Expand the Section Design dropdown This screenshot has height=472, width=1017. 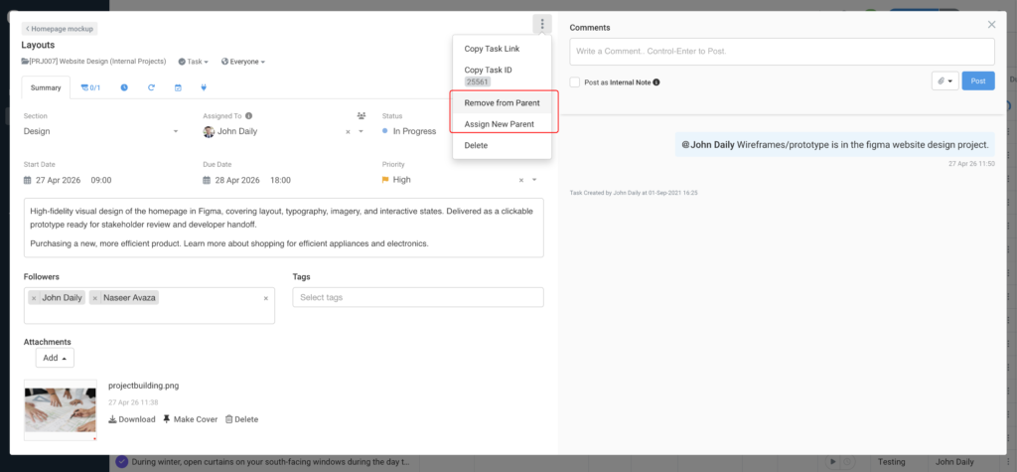(176, 131)
